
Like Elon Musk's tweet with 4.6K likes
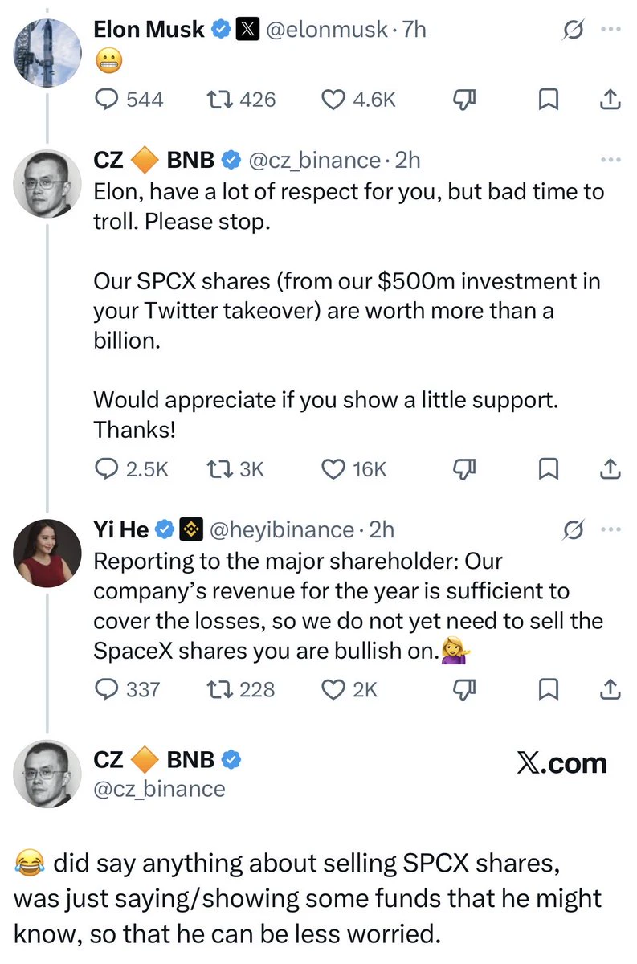point(358,100)
